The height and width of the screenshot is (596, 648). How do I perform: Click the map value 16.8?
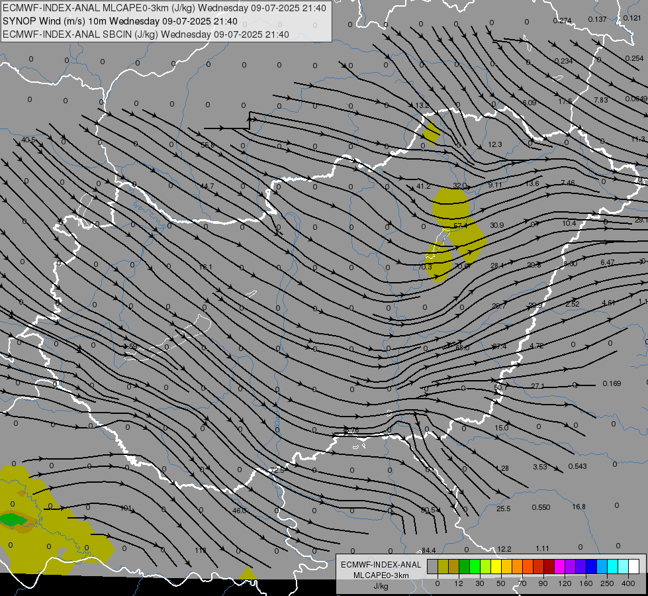pyautogui.click(x=579, y=507)
